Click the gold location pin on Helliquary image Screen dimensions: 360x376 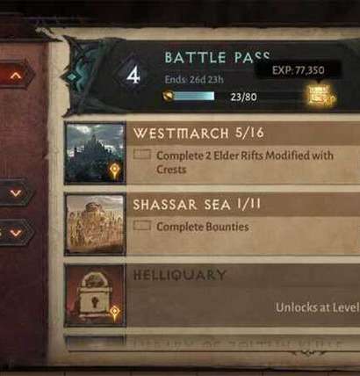pyautogui.click(x=114, y=313)
